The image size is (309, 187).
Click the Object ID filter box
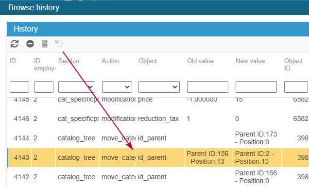296,87
